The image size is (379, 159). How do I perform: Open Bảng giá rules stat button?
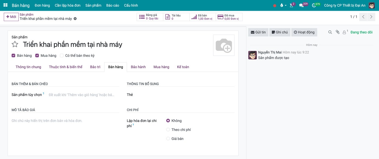[150, 17]
